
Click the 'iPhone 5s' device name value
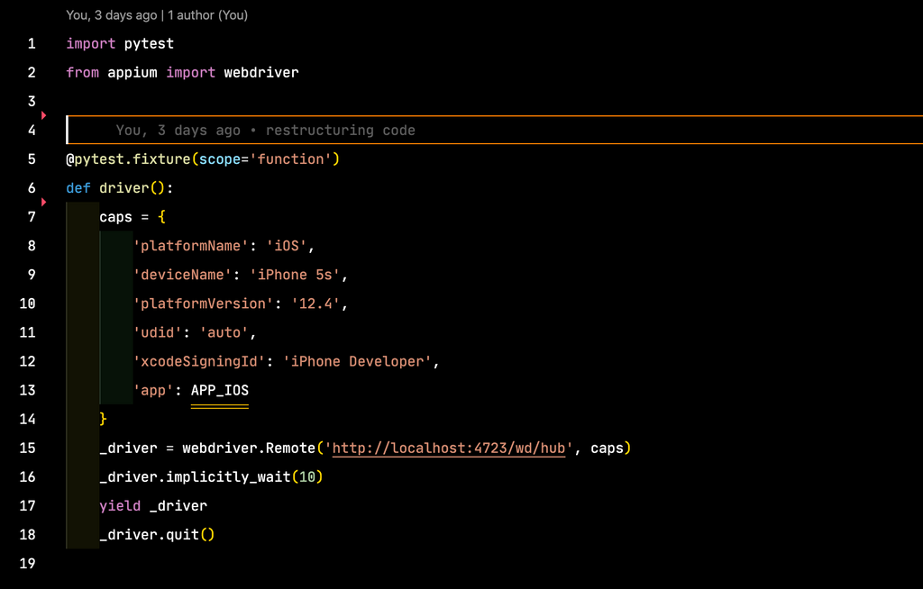(297, 274)
